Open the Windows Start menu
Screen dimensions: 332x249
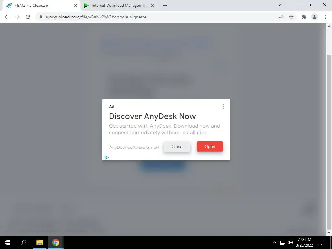click(8, 243)
